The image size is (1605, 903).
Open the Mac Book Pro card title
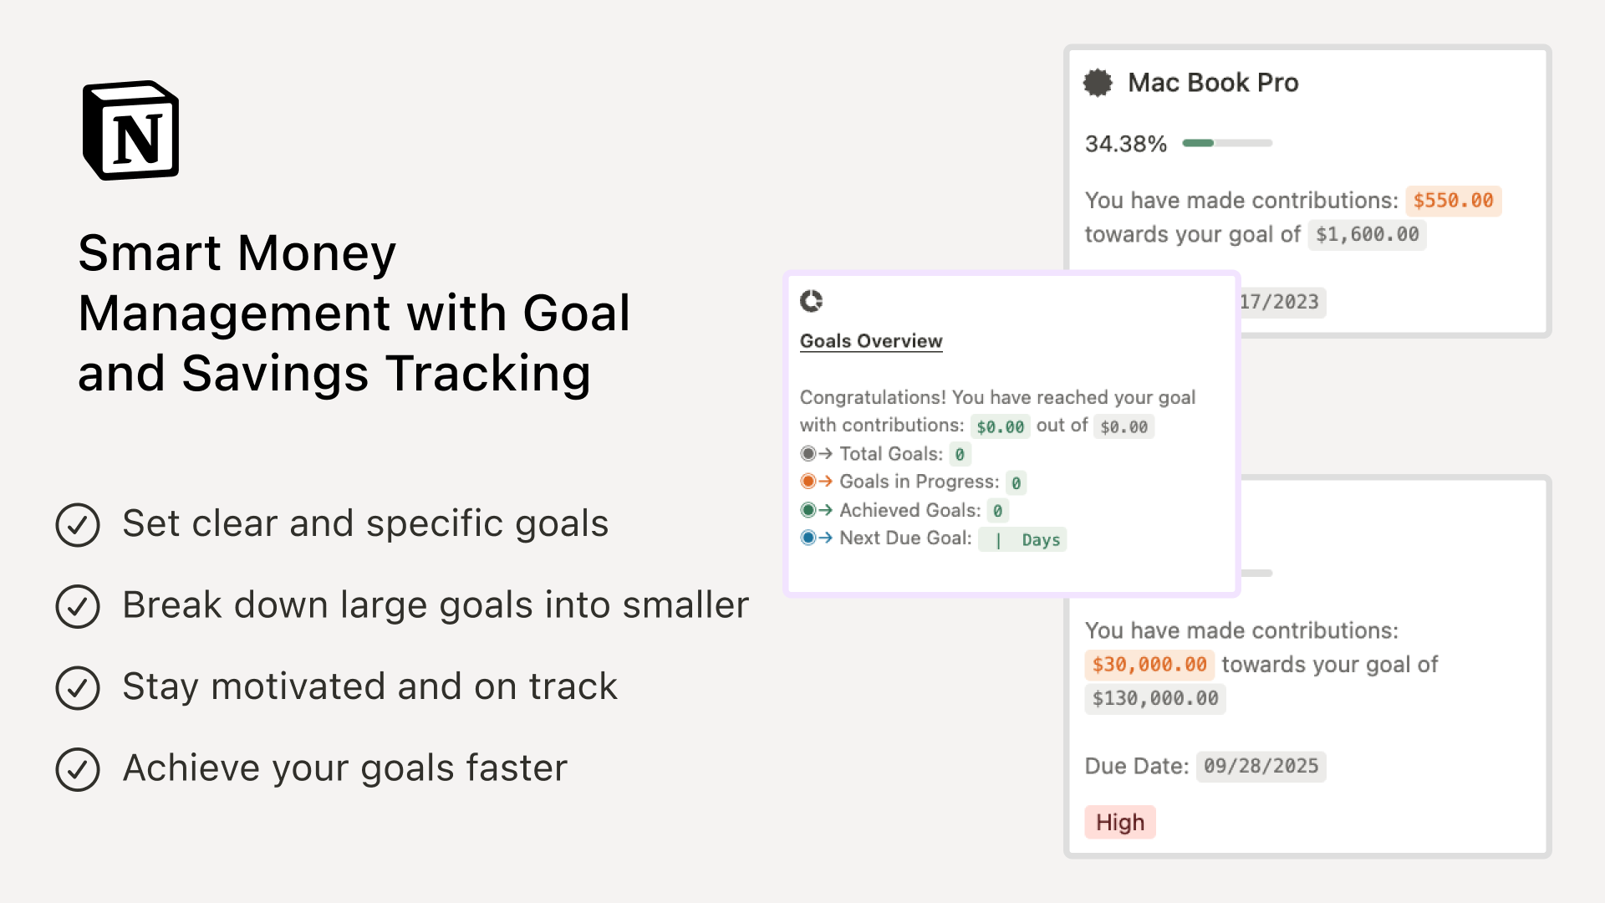click(1213, 83)
